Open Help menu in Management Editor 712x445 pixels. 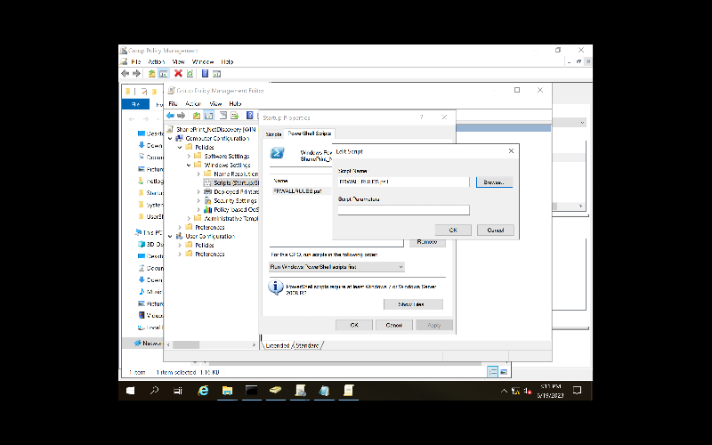pos(235,103)
